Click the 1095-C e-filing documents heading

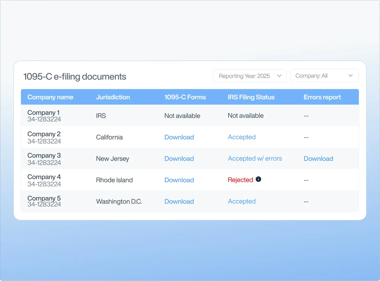click(x=75, y=77)
